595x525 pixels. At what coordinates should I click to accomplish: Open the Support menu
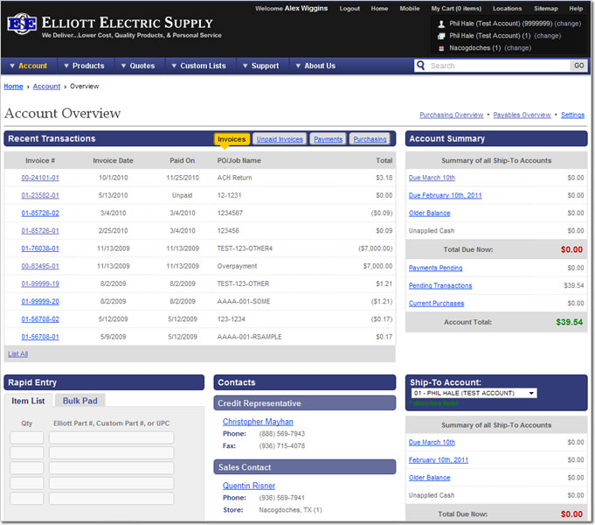tap(260, 66)
